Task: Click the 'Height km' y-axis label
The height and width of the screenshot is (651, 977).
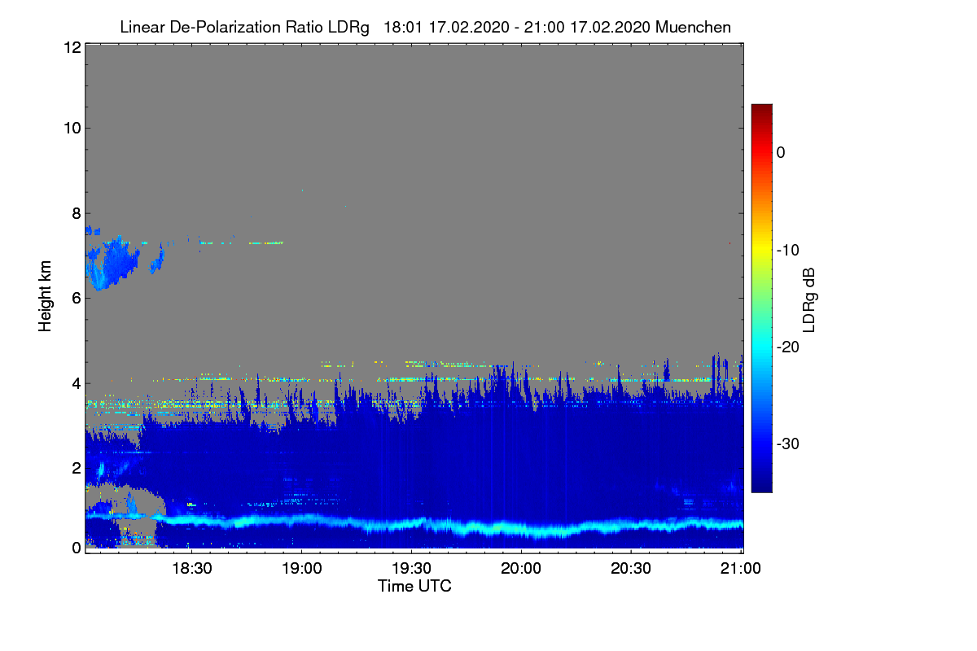Action: (45, 296)
